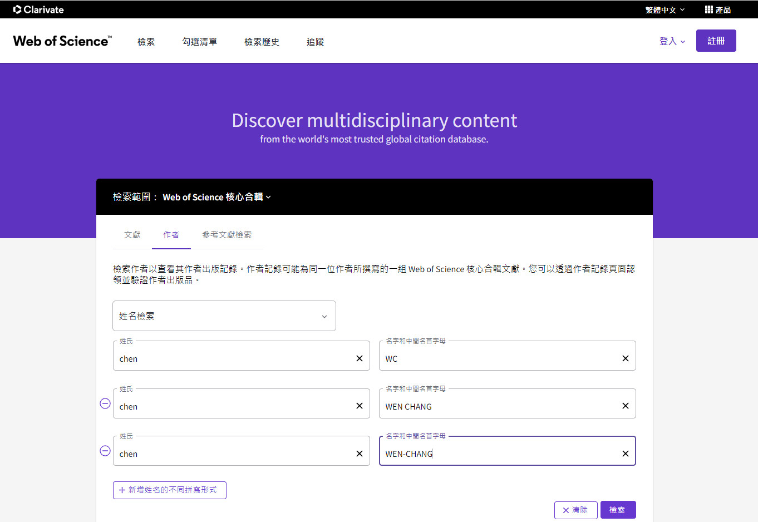This screenshot has height=522, width=758.
Task: Switch to the 文獻 tab
Action: 132,235
